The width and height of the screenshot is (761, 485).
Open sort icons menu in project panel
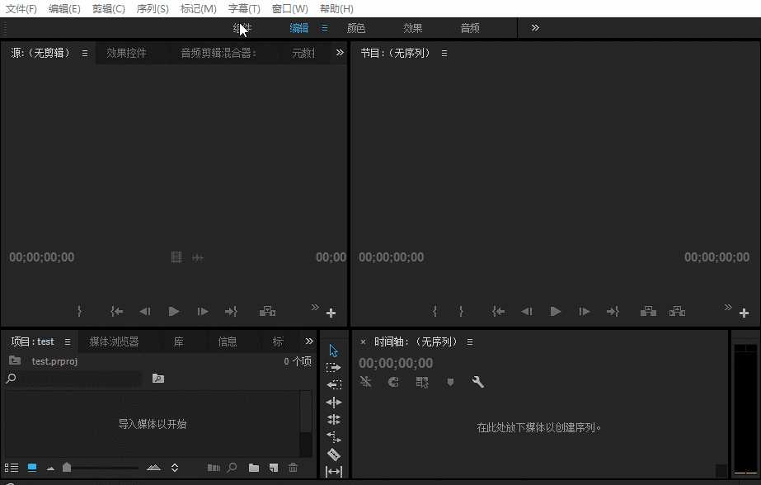(x=175, y=468)
